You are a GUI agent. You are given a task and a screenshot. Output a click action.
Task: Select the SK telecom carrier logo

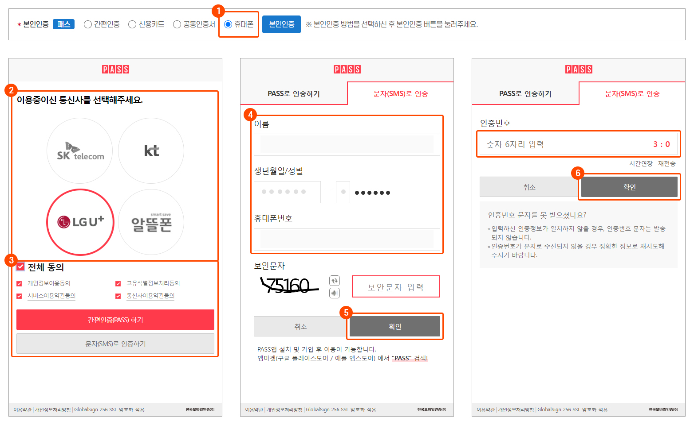(x=80, y=151)
